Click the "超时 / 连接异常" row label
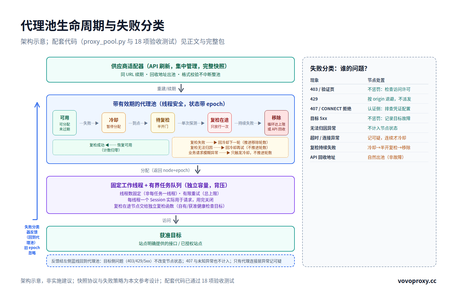This screenshot has width=457, height=301. tap(325, 138)
